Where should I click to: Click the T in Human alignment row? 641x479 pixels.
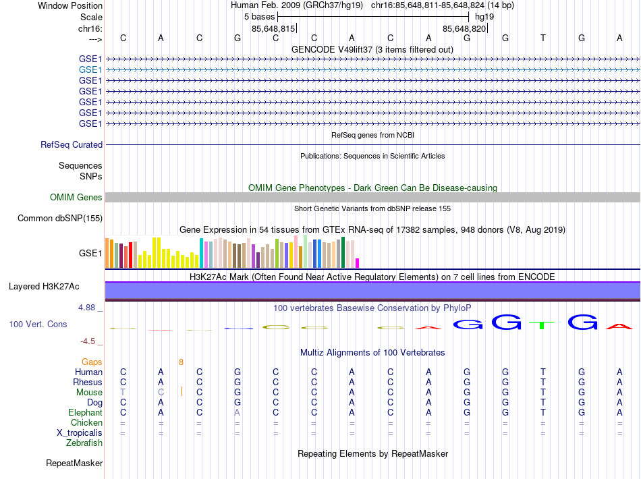(543, 372)
